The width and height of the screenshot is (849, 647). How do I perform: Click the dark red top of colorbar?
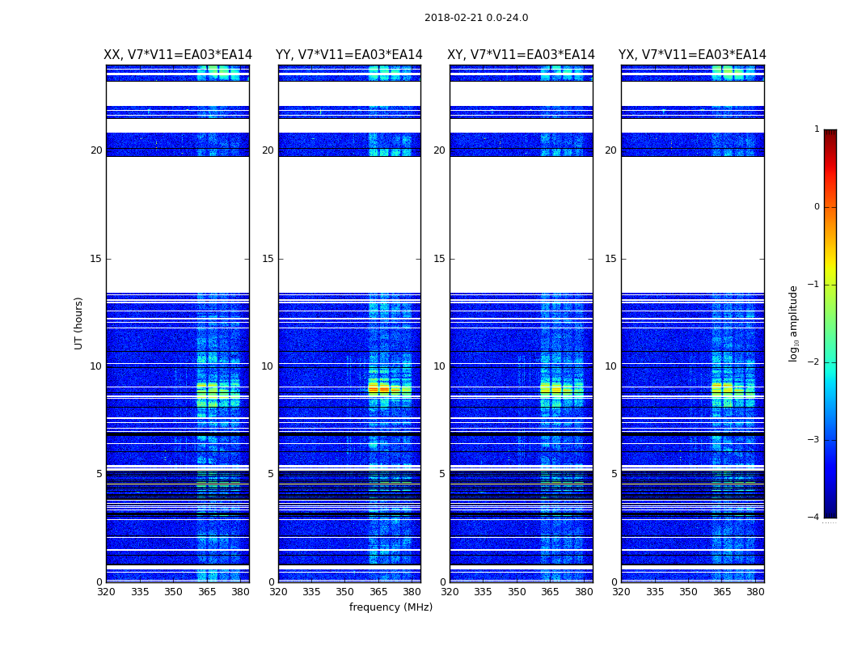point(830,134)
